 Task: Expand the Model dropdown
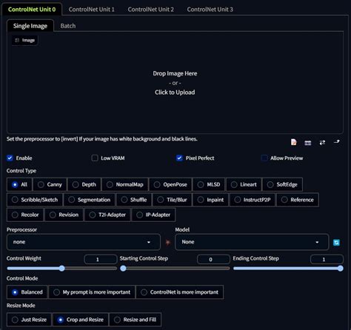(252, 242)
